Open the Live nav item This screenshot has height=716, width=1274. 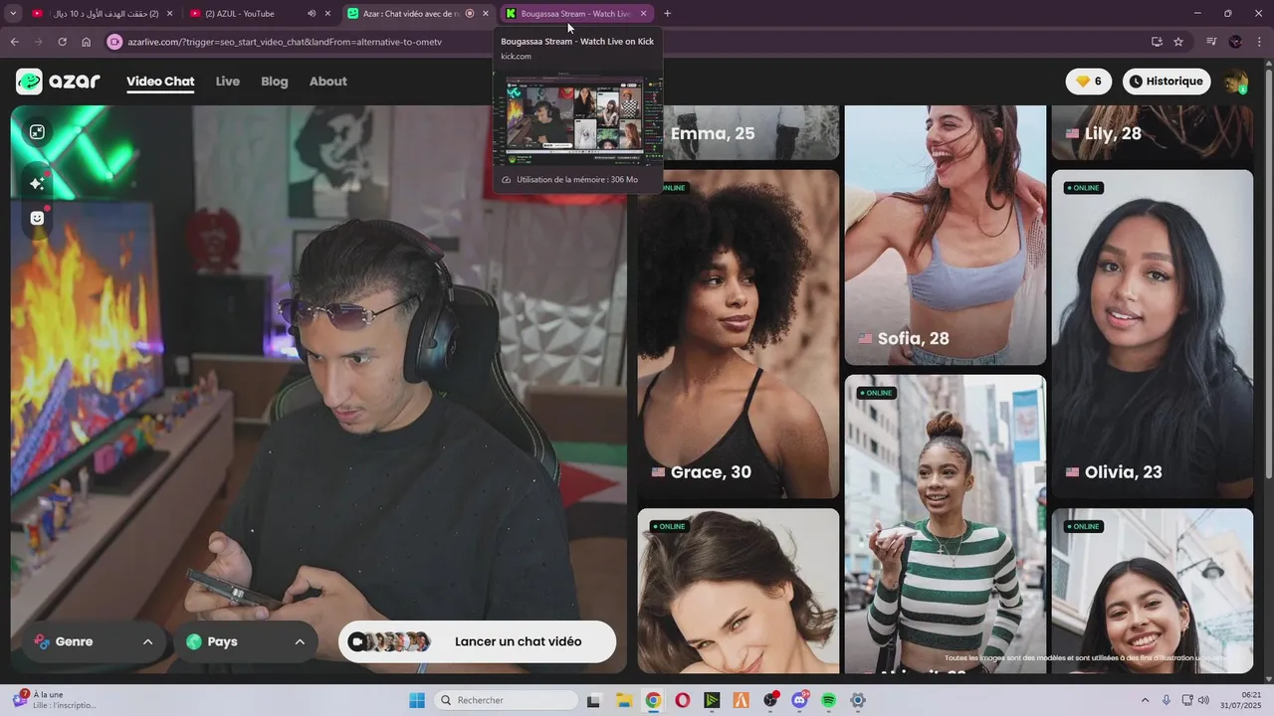(x=228, y=82)
